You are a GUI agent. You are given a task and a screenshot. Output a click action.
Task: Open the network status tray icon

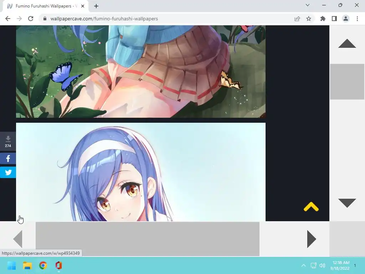[314, 265]
